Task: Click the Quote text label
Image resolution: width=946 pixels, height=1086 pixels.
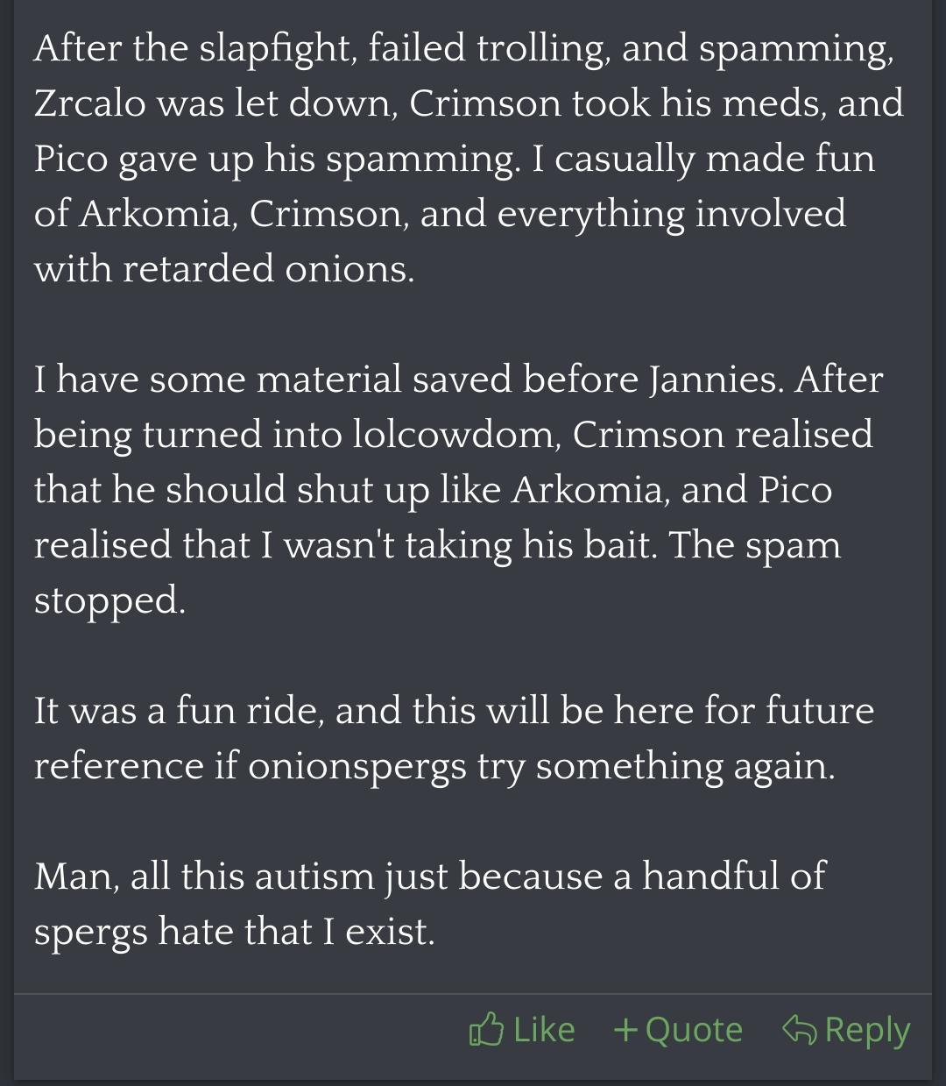Action: tap(694, 1031)
